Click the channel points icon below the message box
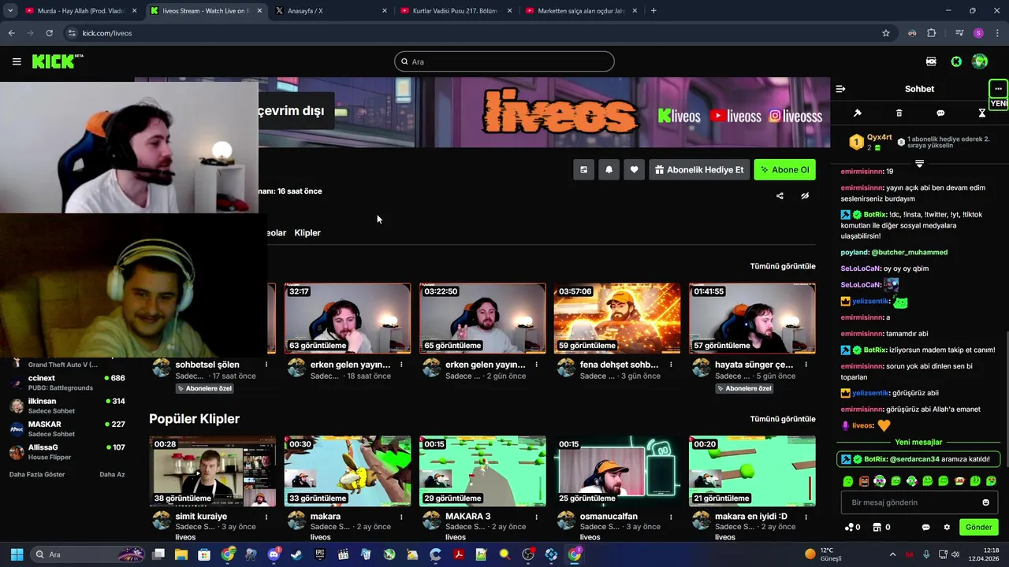This screenshot has height=567, width=1009. click(849, 528)
